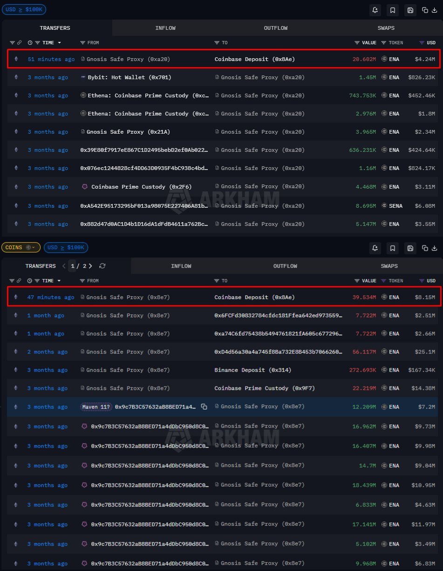Switch to INFLOW tab in upper panel
Screen dimensions: 443x571
pos(165,28)
